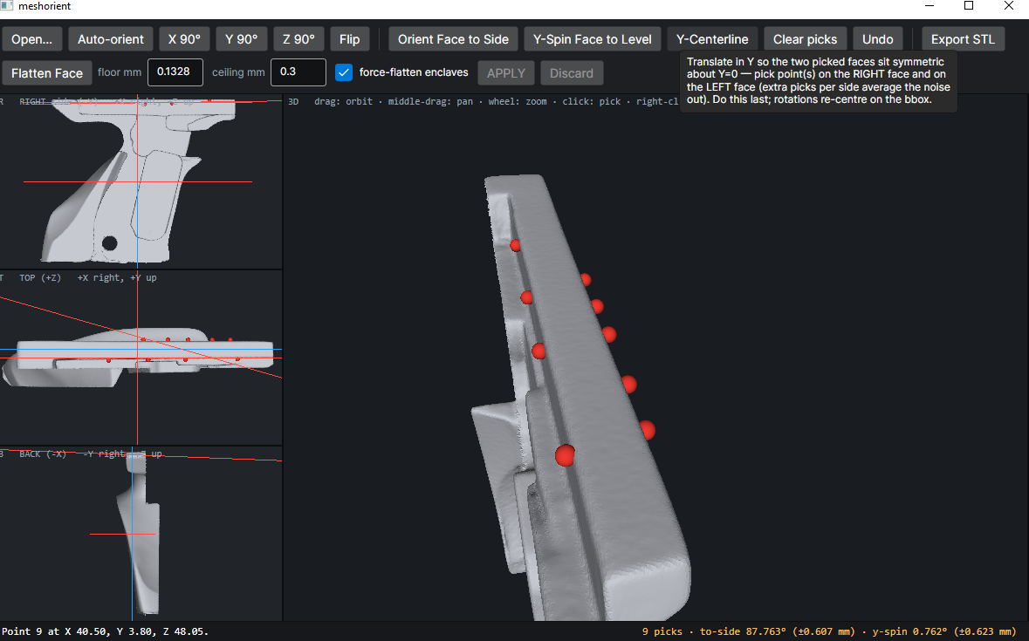Export the mesh as STL
This screenshot has height=641, width=1029.
[963, 39]
